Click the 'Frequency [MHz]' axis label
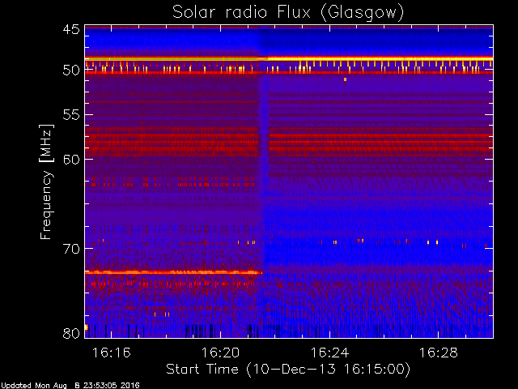This screenshot has height=389, width=518. tap(46, 182)
